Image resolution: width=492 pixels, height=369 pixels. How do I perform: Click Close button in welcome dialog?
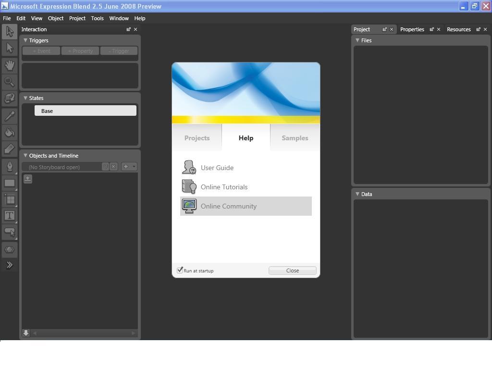(293, 271)
